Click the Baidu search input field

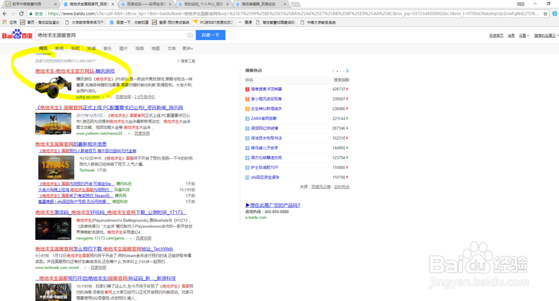(115, 35)
